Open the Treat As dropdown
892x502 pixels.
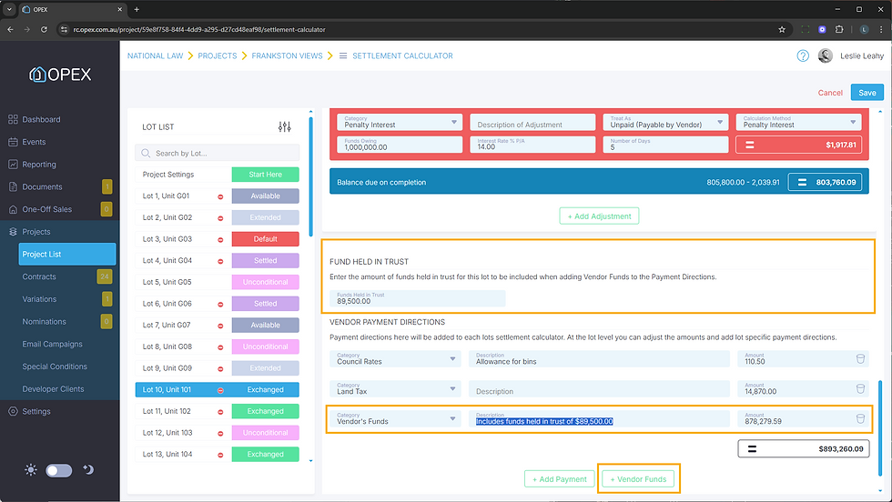pyautogui.click(x=665, y=122)
